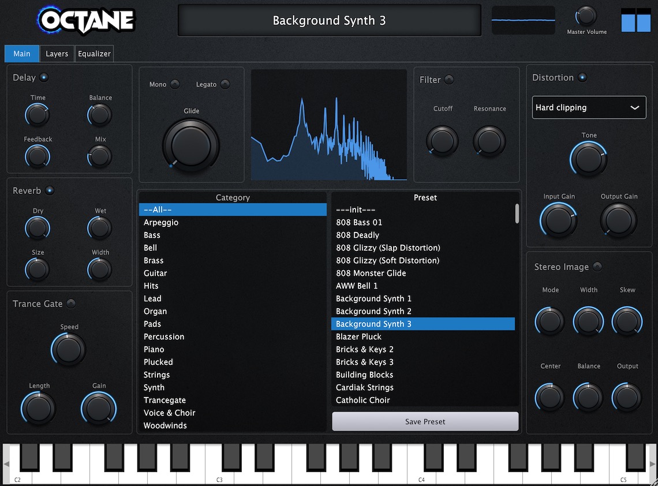Switch to the Layers tab

[x=57, y=53]
